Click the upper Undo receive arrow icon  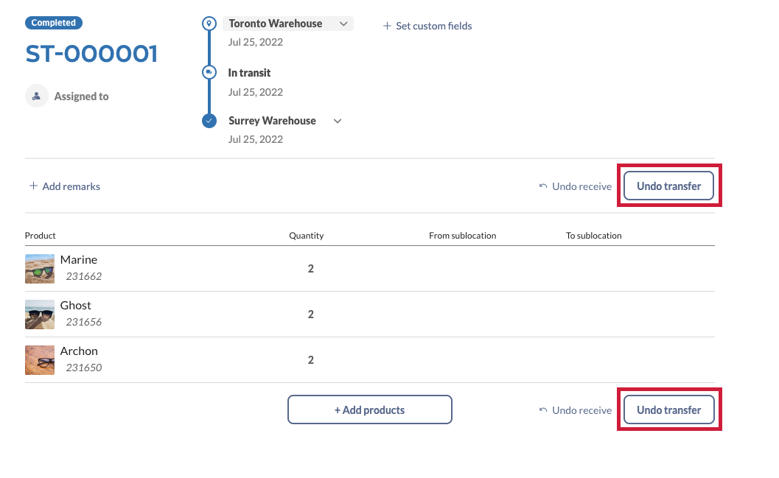tap(543, 186)
